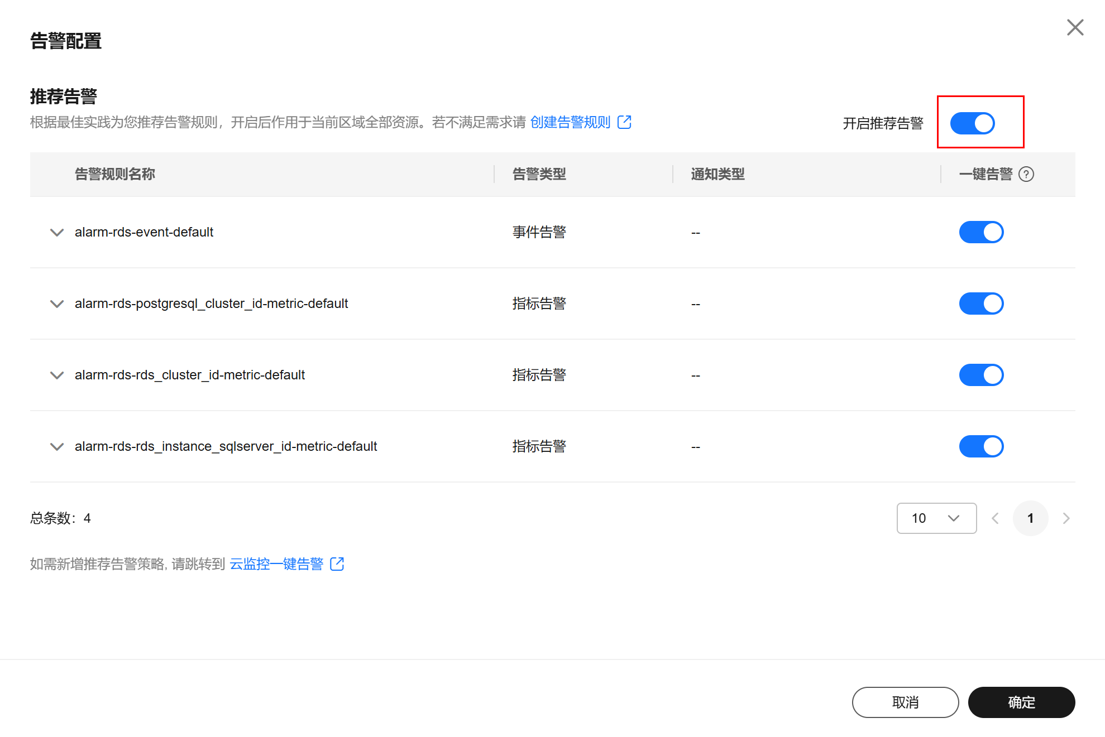Toggle alarm-rds-rds_instance_sqlserver_id-metric-default switch

click(981, 446)
